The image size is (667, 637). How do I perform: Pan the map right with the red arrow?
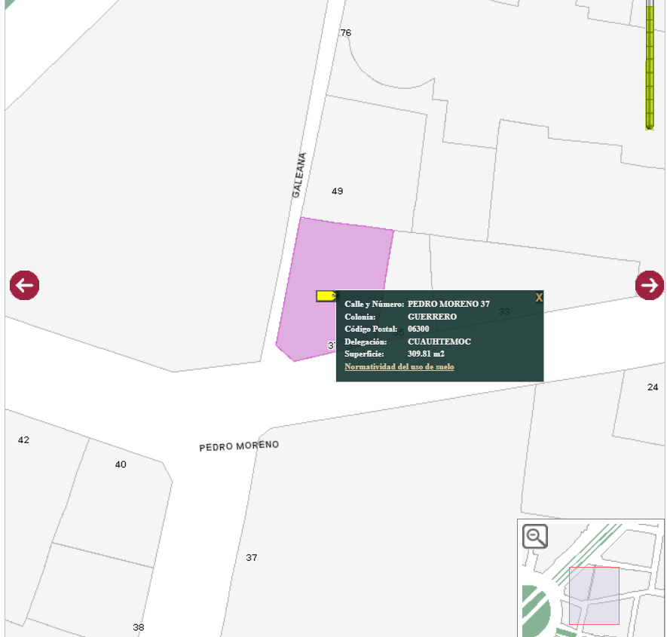pyautogui.click(x=650, y=285)
